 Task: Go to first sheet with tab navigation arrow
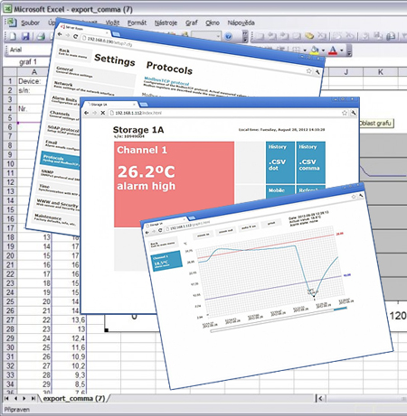pos(6,398)
